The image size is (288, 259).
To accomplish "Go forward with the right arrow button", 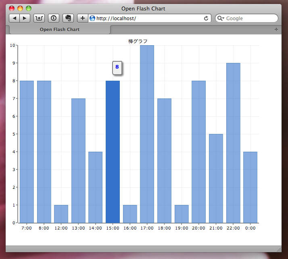I will 25,18.
